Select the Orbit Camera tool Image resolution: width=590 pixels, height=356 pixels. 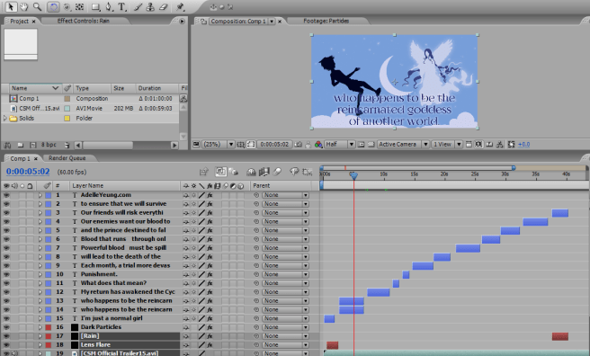(67, 7)
